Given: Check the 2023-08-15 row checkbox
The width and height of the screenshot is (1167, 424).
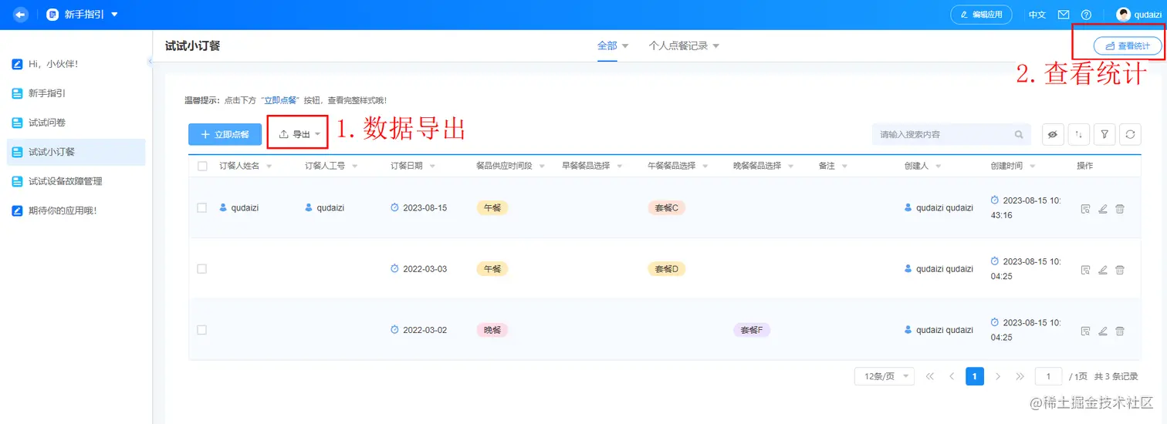Looking at the screenshot, I should pyautogui.click(x=202, y=207).
